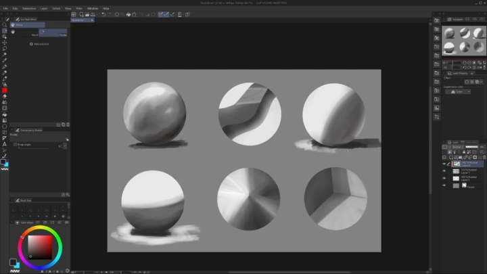Hide the top layer via eye icon
This screenshot has width=487, height=274.
(444, 164)
